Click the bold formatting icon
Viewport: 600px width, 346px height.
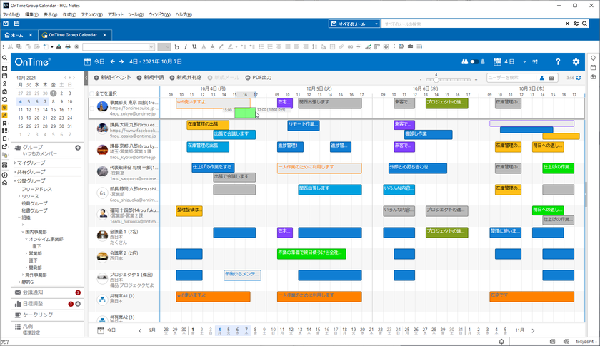tap(176, 46)
